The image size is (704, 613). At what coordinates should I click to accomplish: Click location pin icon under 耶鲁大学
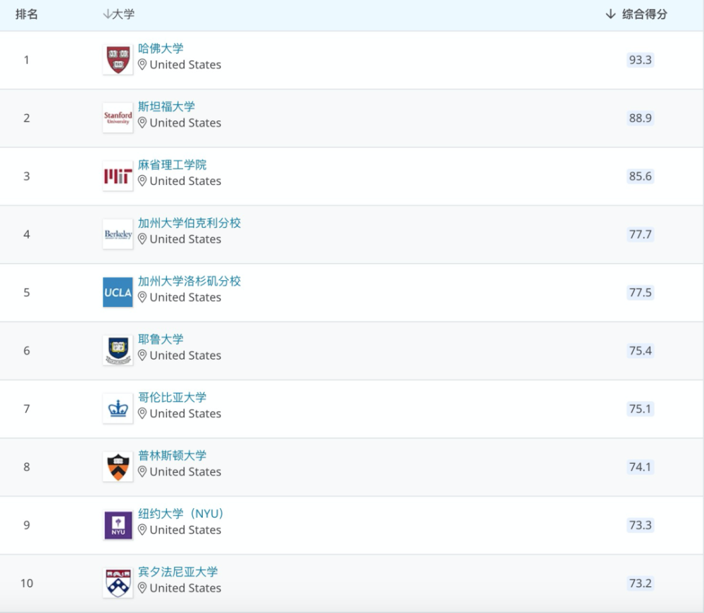[x=142, y=355]
